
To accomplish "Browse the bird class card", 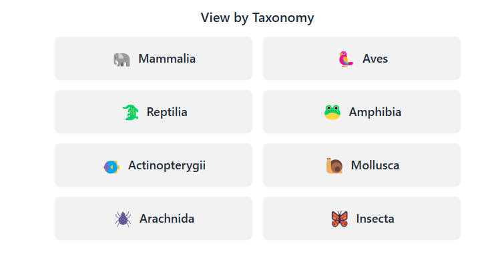I will click(362, 58).
